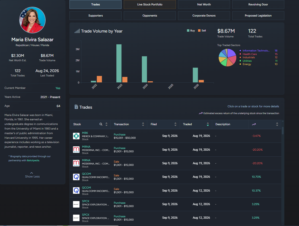The width and height of the screenshot is (299, 226).
Task: Collapse the profile with Show Less
Action: click(32, 175)
